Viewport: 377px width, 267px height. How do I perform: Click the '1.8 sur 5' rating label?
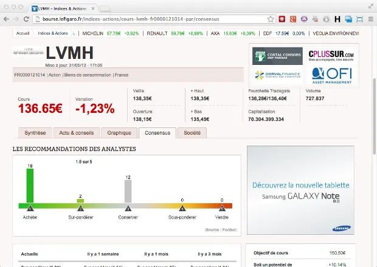pyautogui.click(x=84, y=161)
